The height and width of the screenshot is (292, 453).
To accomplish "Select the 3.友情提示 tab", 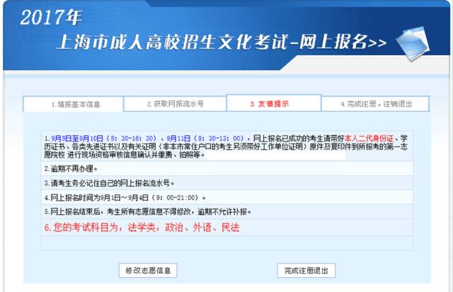I will click(x=274, y=103).
